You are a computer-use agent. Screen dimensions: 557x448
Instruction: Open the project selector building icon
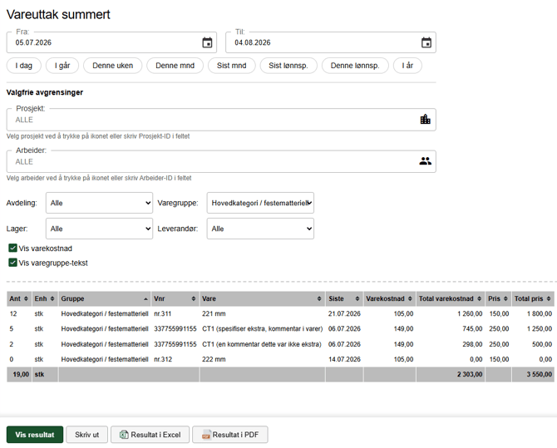(425, 120)
